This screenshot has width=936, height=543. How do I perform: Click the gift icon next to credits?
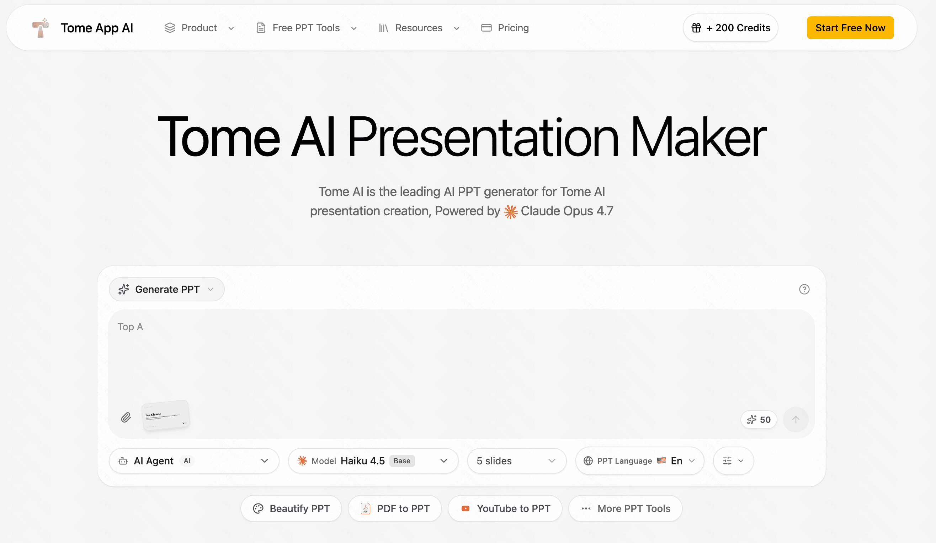click(x=696, y=28)
